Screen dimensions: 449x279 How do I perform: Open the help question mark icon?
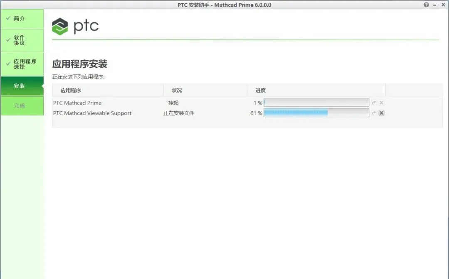point(427,5)
